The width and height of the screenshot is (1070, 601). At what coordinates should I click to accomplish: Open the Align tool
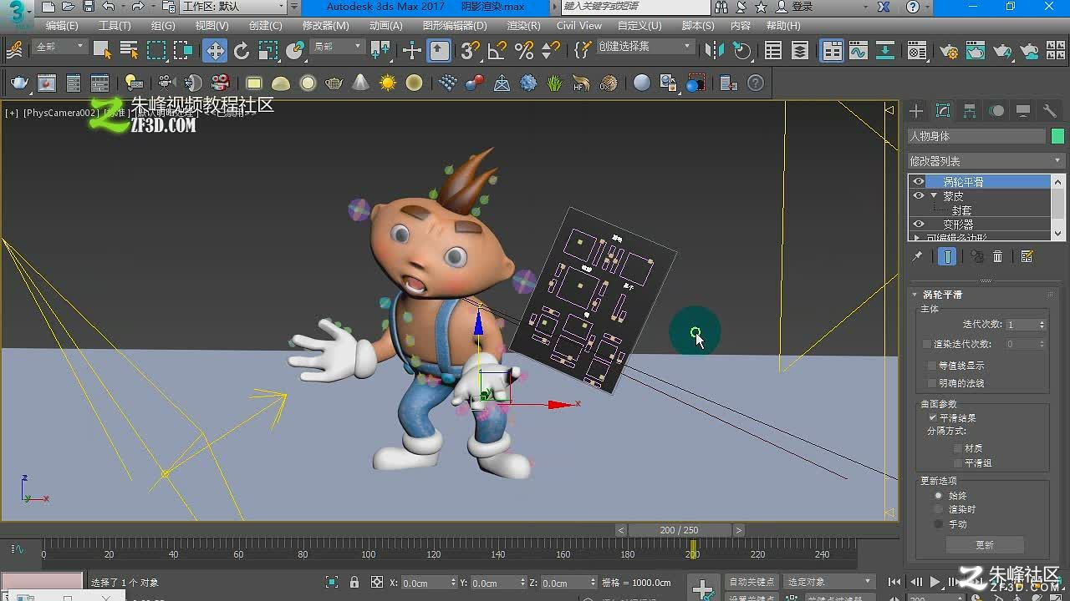741,51
